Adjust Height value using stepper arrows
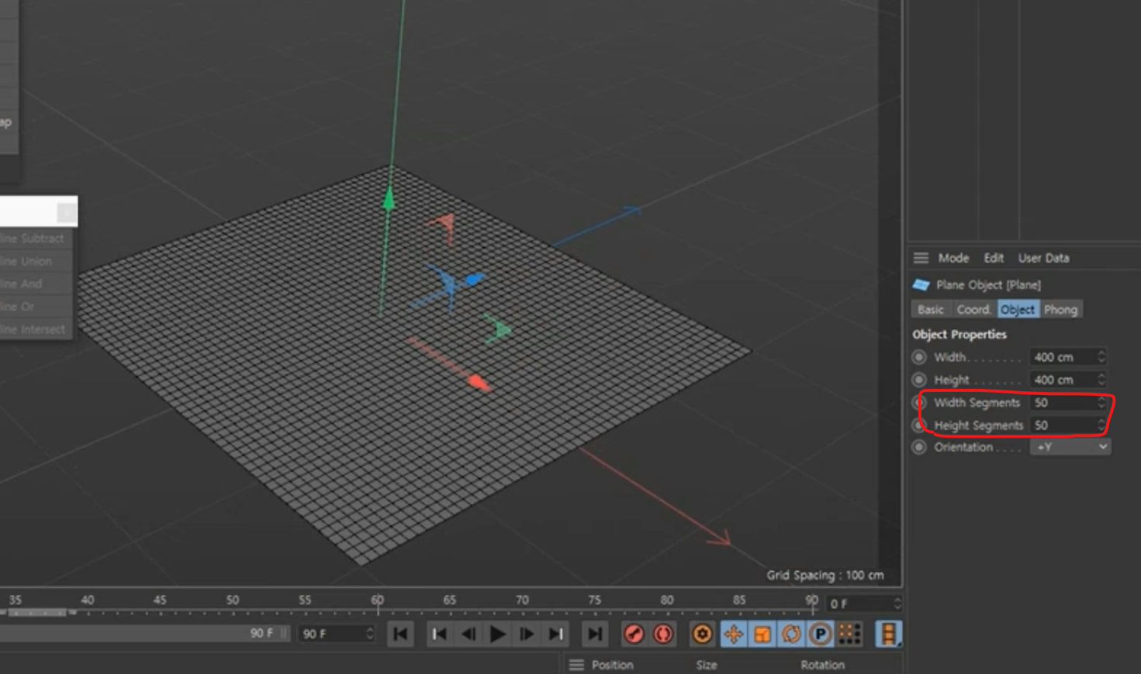 [x=1101, y=380]
